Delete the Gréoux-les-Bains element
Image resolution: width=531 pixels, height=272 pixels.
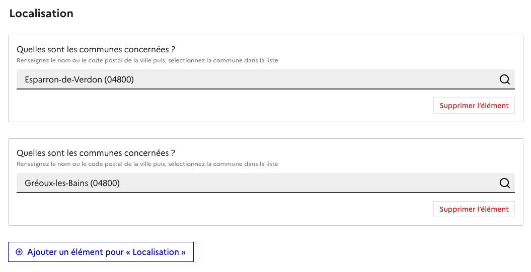474,209
